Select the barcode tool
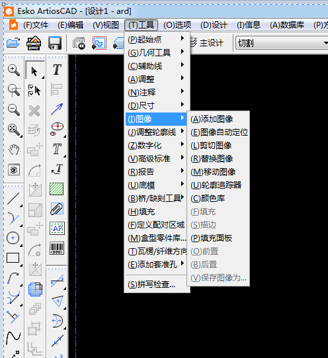Viewport: 328px width, 358px height. coord(57,248)
